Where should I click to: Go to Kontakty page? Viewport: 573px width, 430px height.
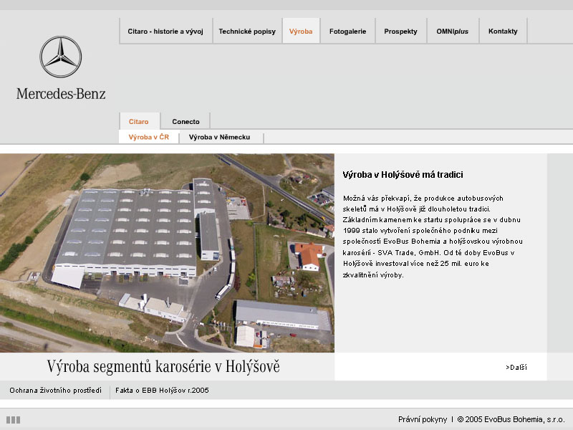(x=503, y=32)
